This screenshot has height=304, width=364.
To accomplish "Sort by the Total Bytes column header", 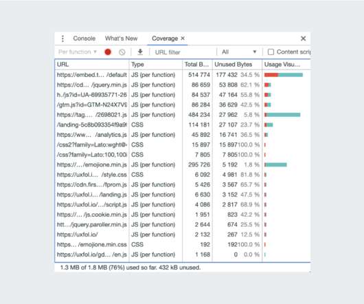I will tap(197, 65).
